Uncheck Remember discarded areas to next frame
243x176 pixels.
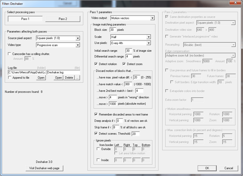coord(96,114)
